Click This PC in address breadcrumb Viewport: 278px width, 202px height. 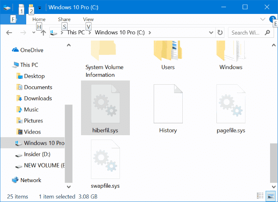pyautogui.click(x=76, y=33)
